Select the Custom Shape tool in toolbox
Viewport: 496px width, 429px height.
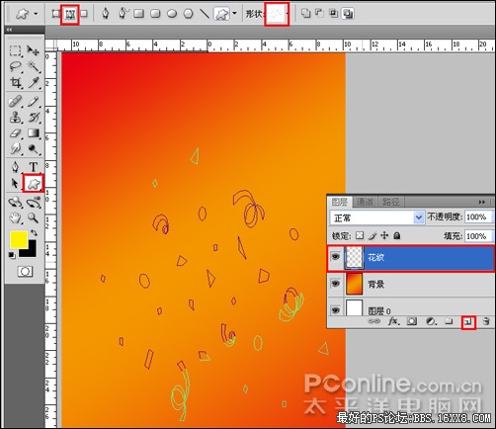click(x=34, y=183)
